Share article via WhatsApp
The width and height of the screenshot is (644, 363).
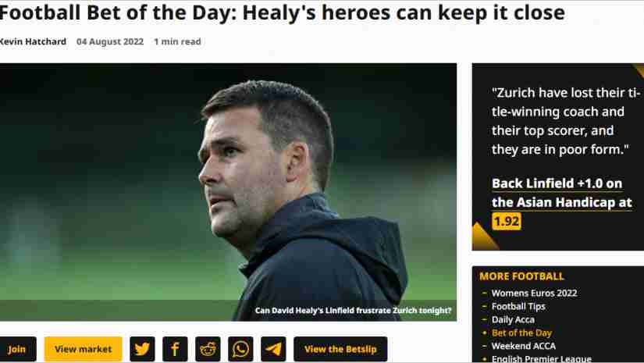click(240, 349)
